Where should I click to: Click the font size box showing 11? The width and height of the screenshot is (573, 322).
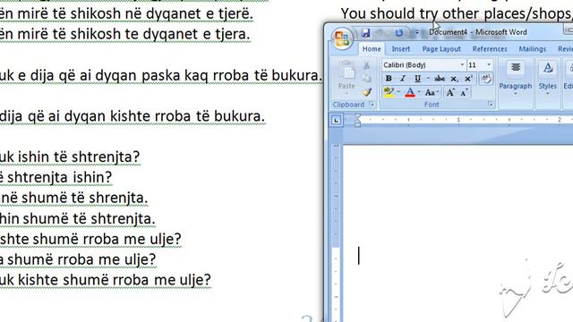coord(476,65)
